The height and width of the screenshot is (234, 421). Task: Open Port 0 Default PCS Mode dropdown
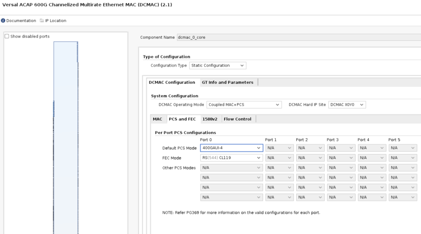232,148
